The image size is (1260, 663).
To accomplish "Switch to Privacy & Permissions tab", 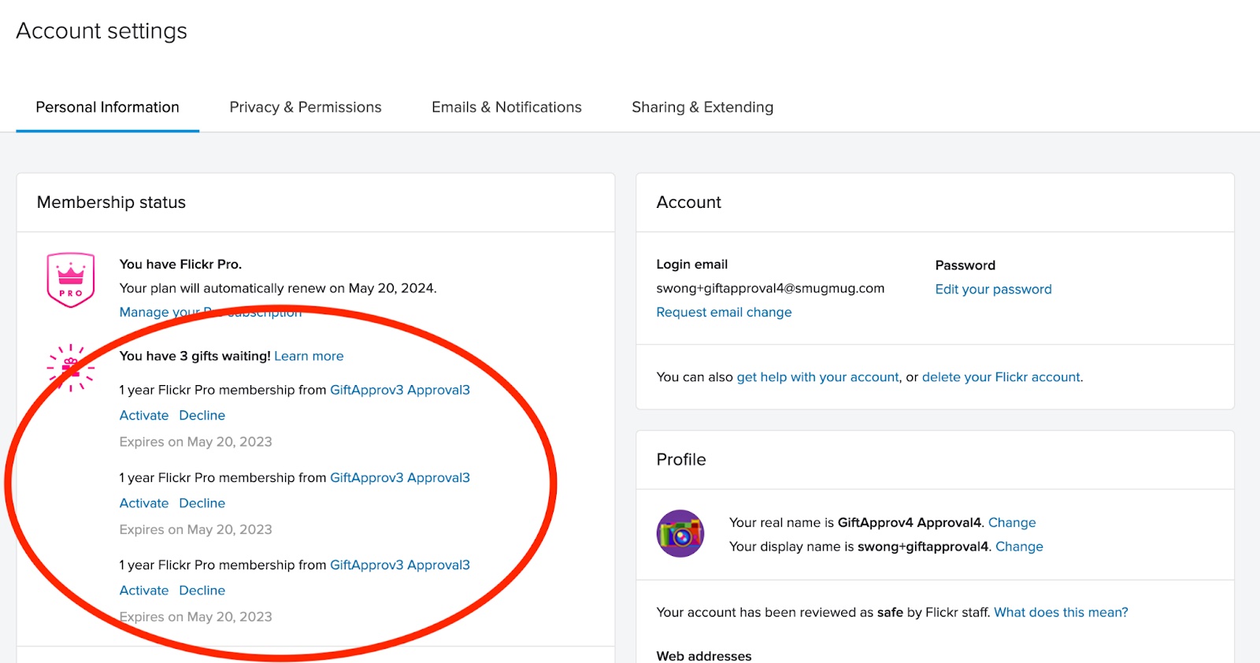I will tap(306, 107).
